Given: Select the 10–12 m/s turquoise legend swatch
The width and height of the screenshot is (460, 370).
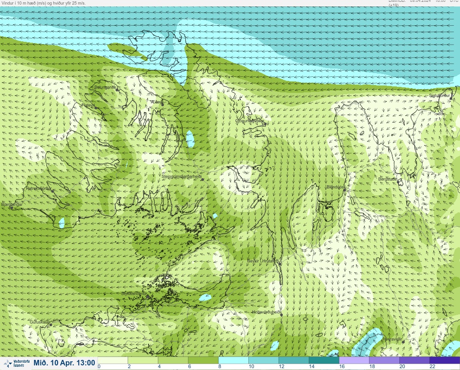Looking at the screenshot, I should pyautogui.click(x=264, y=360).
